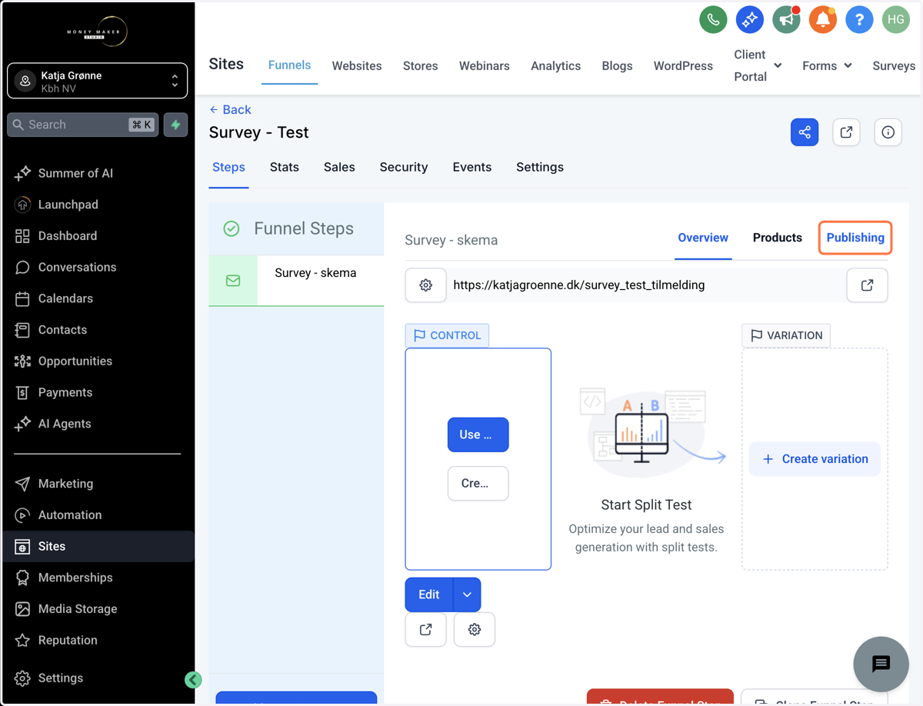
Task: Open funnel in new tab icon beside share
Action: (x=846, y=132)
